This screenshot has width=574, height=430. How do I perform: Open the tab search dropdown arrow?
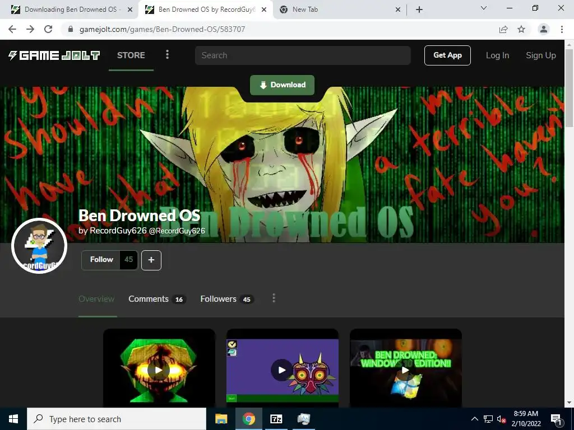pos(484,8)
